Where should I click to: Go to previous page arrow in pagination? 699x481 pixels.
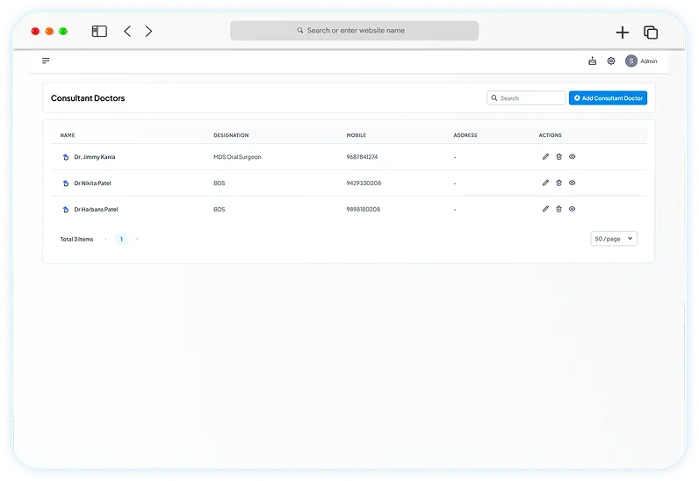[x=105, y=239]
